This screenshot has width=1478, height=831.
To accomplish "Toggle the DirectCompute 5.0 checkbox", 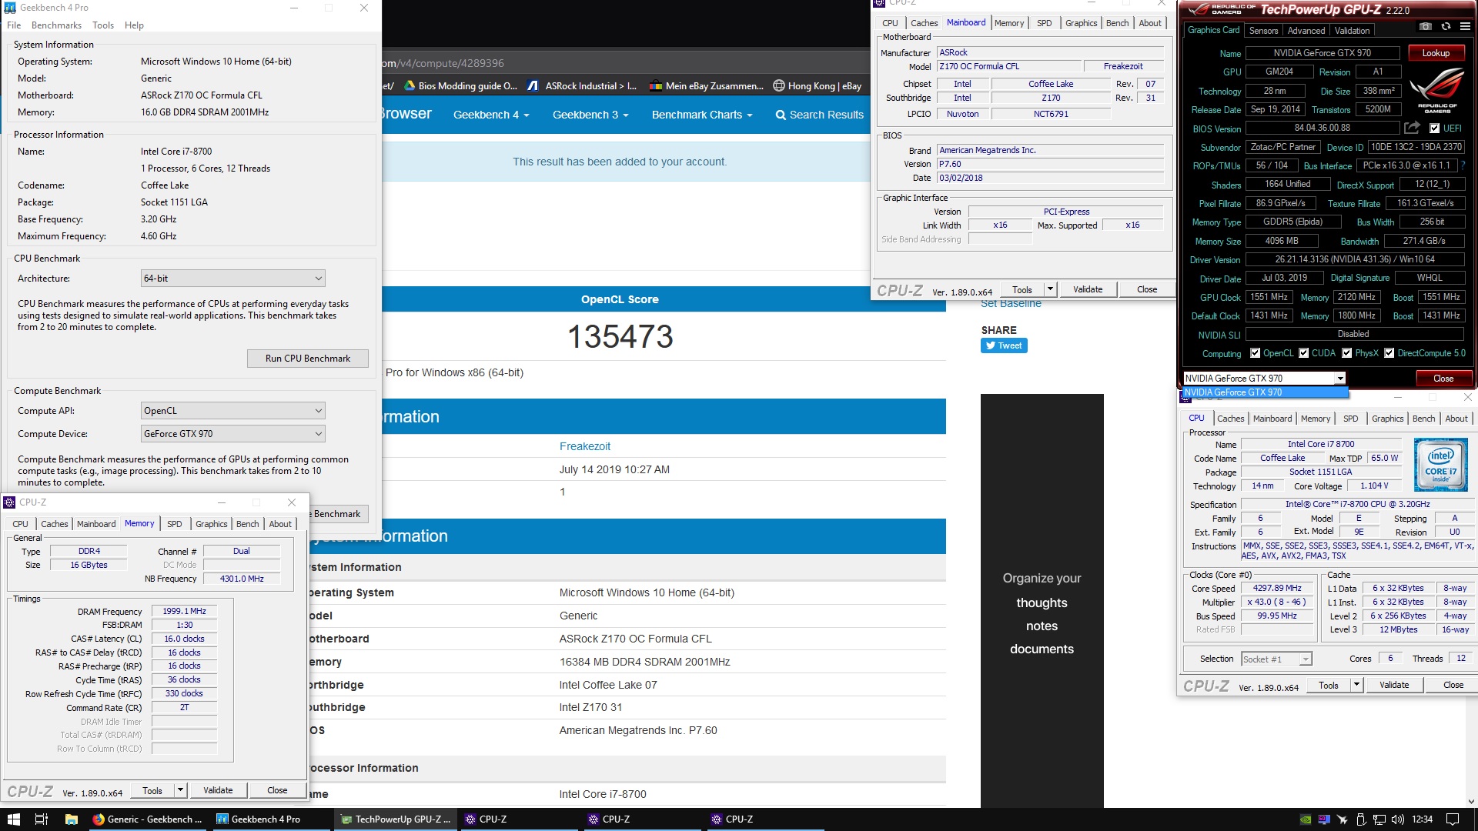I will tap(1389, 353).
